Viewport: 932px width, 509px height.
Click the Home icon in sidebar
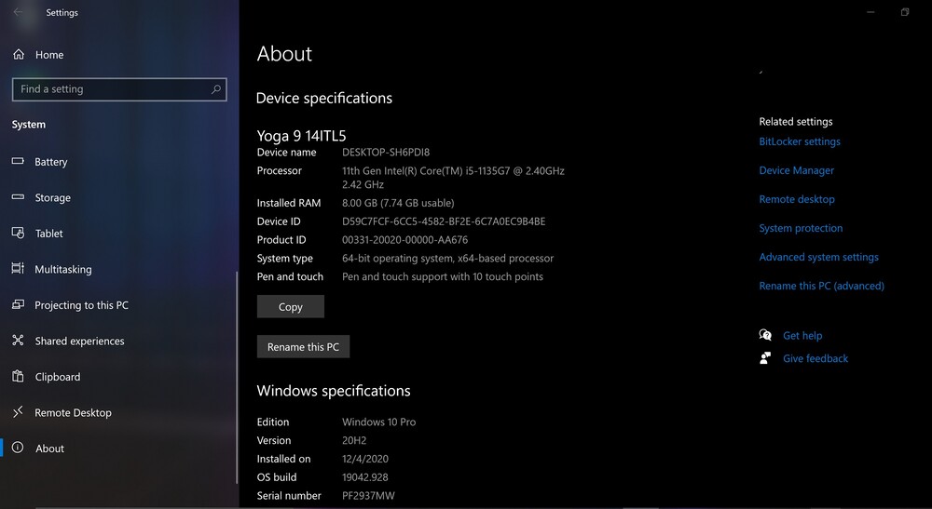[x=19, y=55]
